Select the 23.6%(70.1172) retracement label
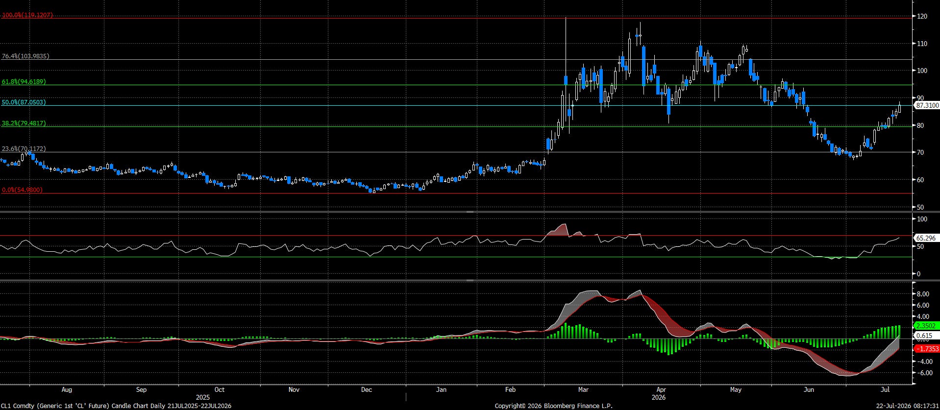The width and height of the screenshot is (940, 410). [x=24, y=149]
